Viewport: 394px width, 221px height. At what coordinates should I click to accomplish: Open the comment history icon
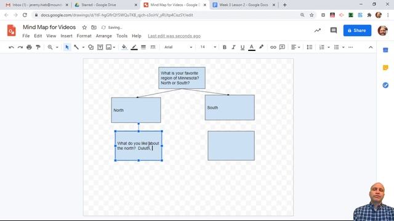334,30
